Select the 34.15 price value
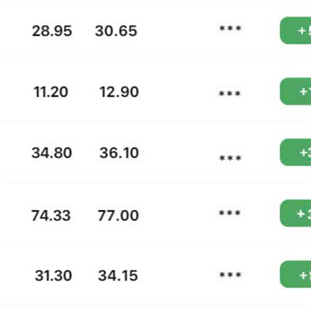This screenshot has width=311, height=311. point(118,276)
